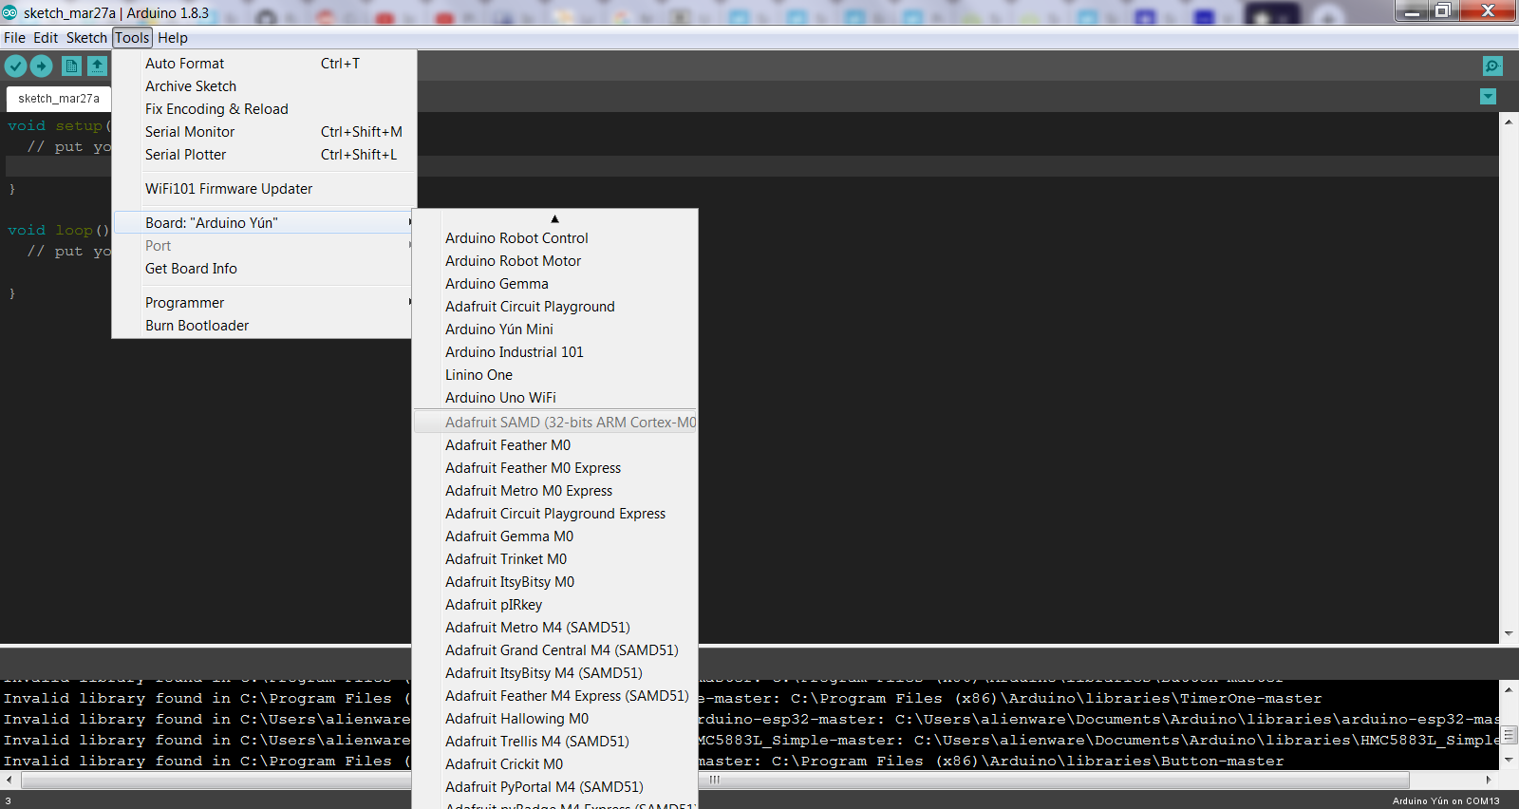
Task: Create a new sketch with New icon
Action: 71,66
